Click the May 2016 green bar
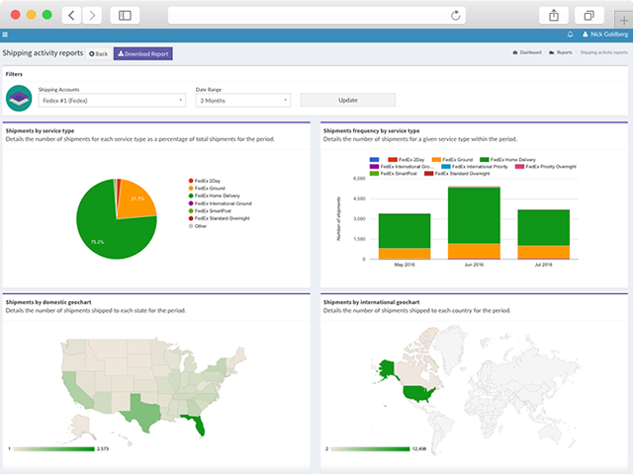The height and width of the screenshot is (474, 633). (x=405, y=231)
